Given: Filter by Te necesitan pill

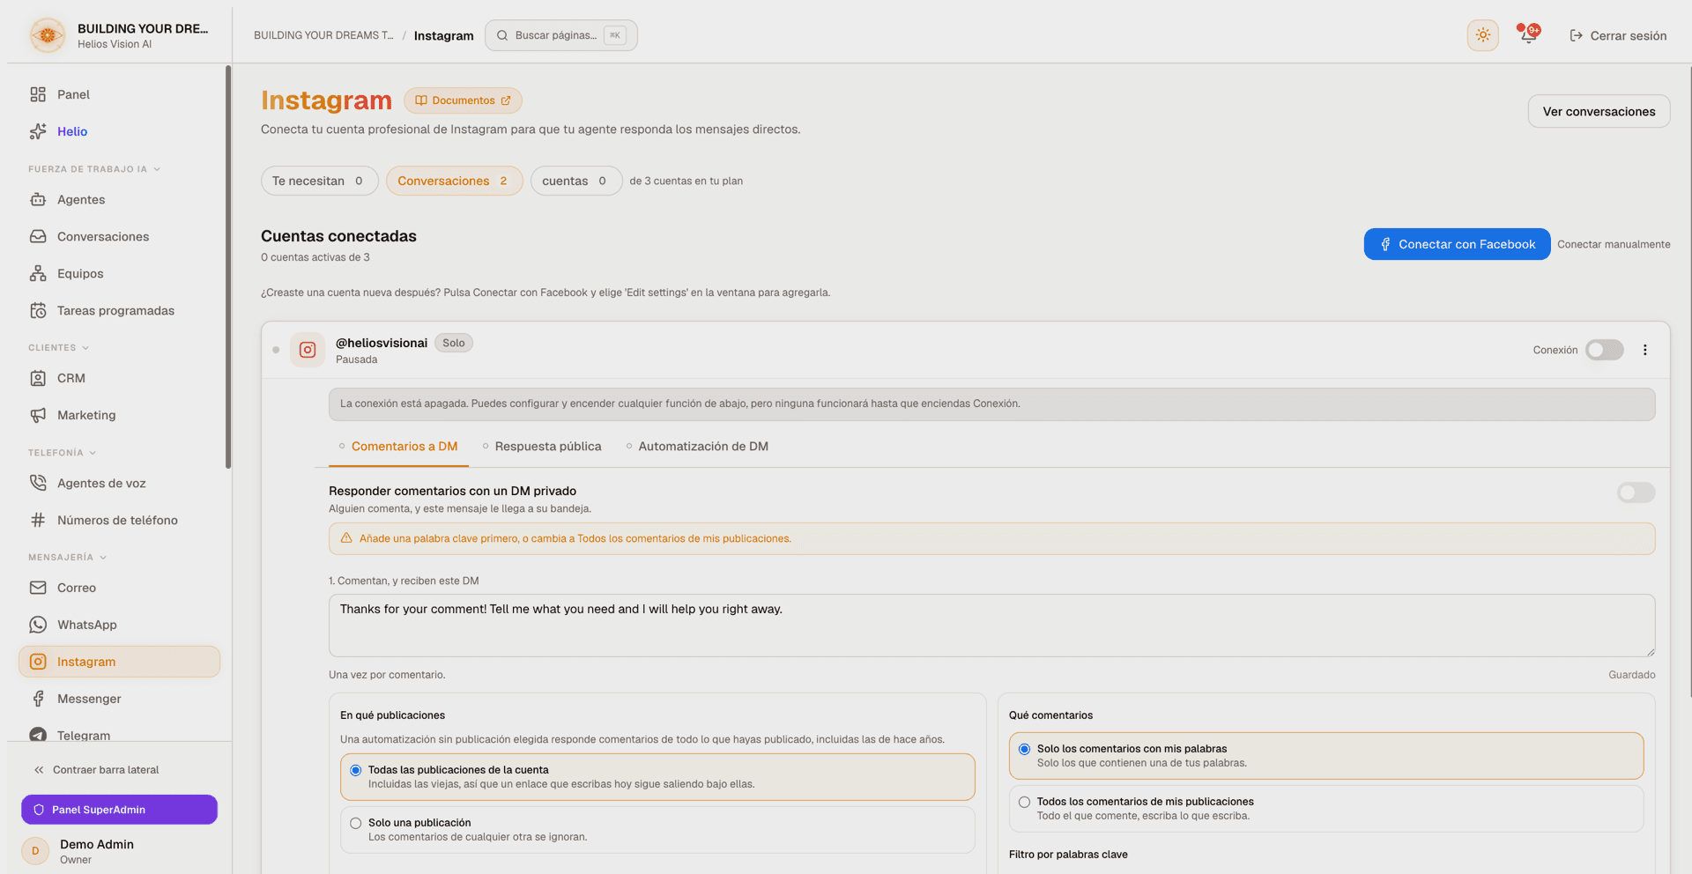Looking at the screenshot, I should (x=320, y=181).
